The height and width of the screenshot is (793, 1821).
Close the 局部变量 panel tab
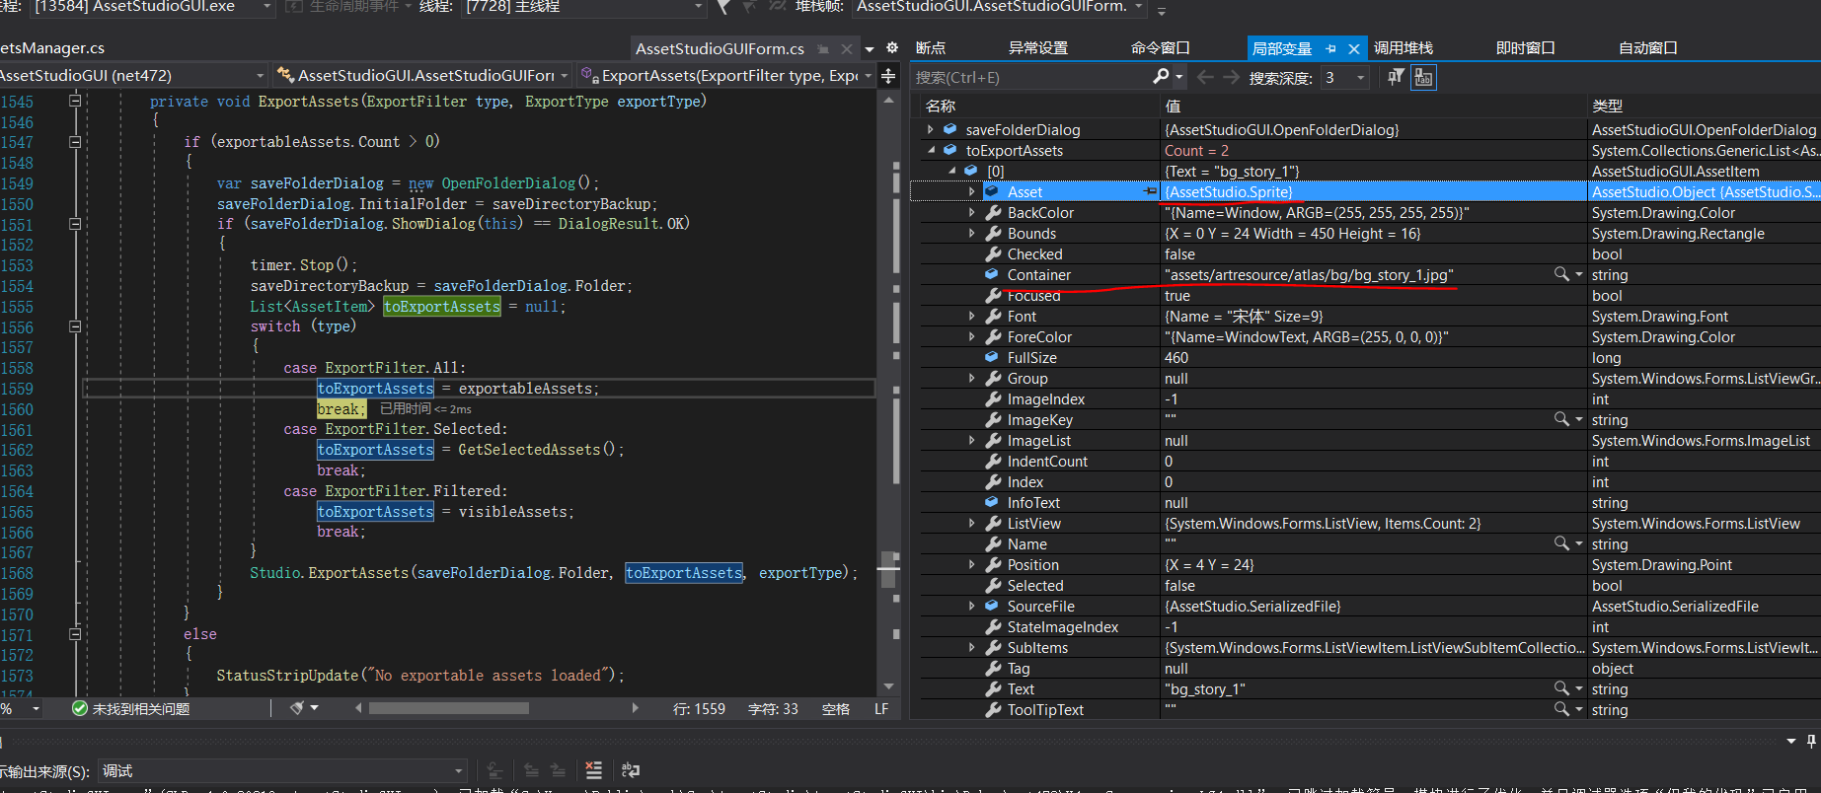click(x=1354, y=48)
